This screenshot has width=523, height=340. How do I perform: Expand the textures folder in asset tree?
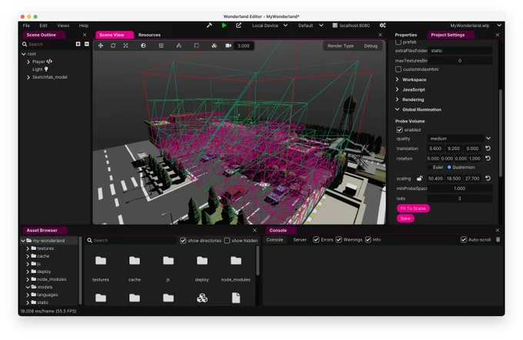click(x=28, y=248)
